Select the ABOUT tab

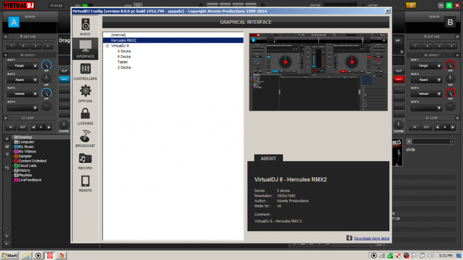[269, 158]
